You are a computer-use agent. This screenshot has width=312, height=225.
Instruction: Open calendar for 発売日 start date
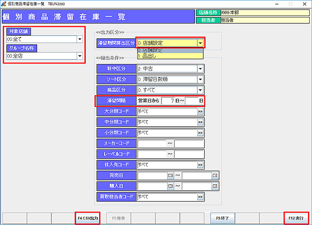(171, 176)
